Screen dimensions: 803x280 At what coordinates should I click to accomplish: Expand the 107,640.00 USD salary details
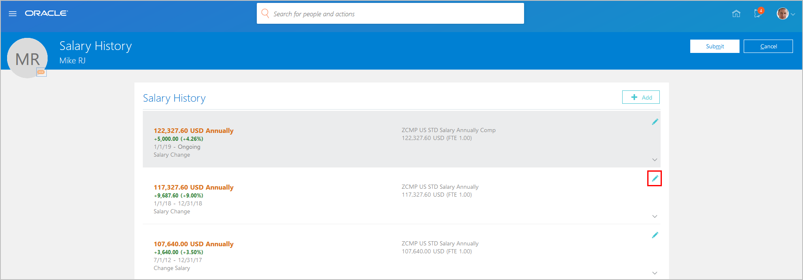[655, 273]
